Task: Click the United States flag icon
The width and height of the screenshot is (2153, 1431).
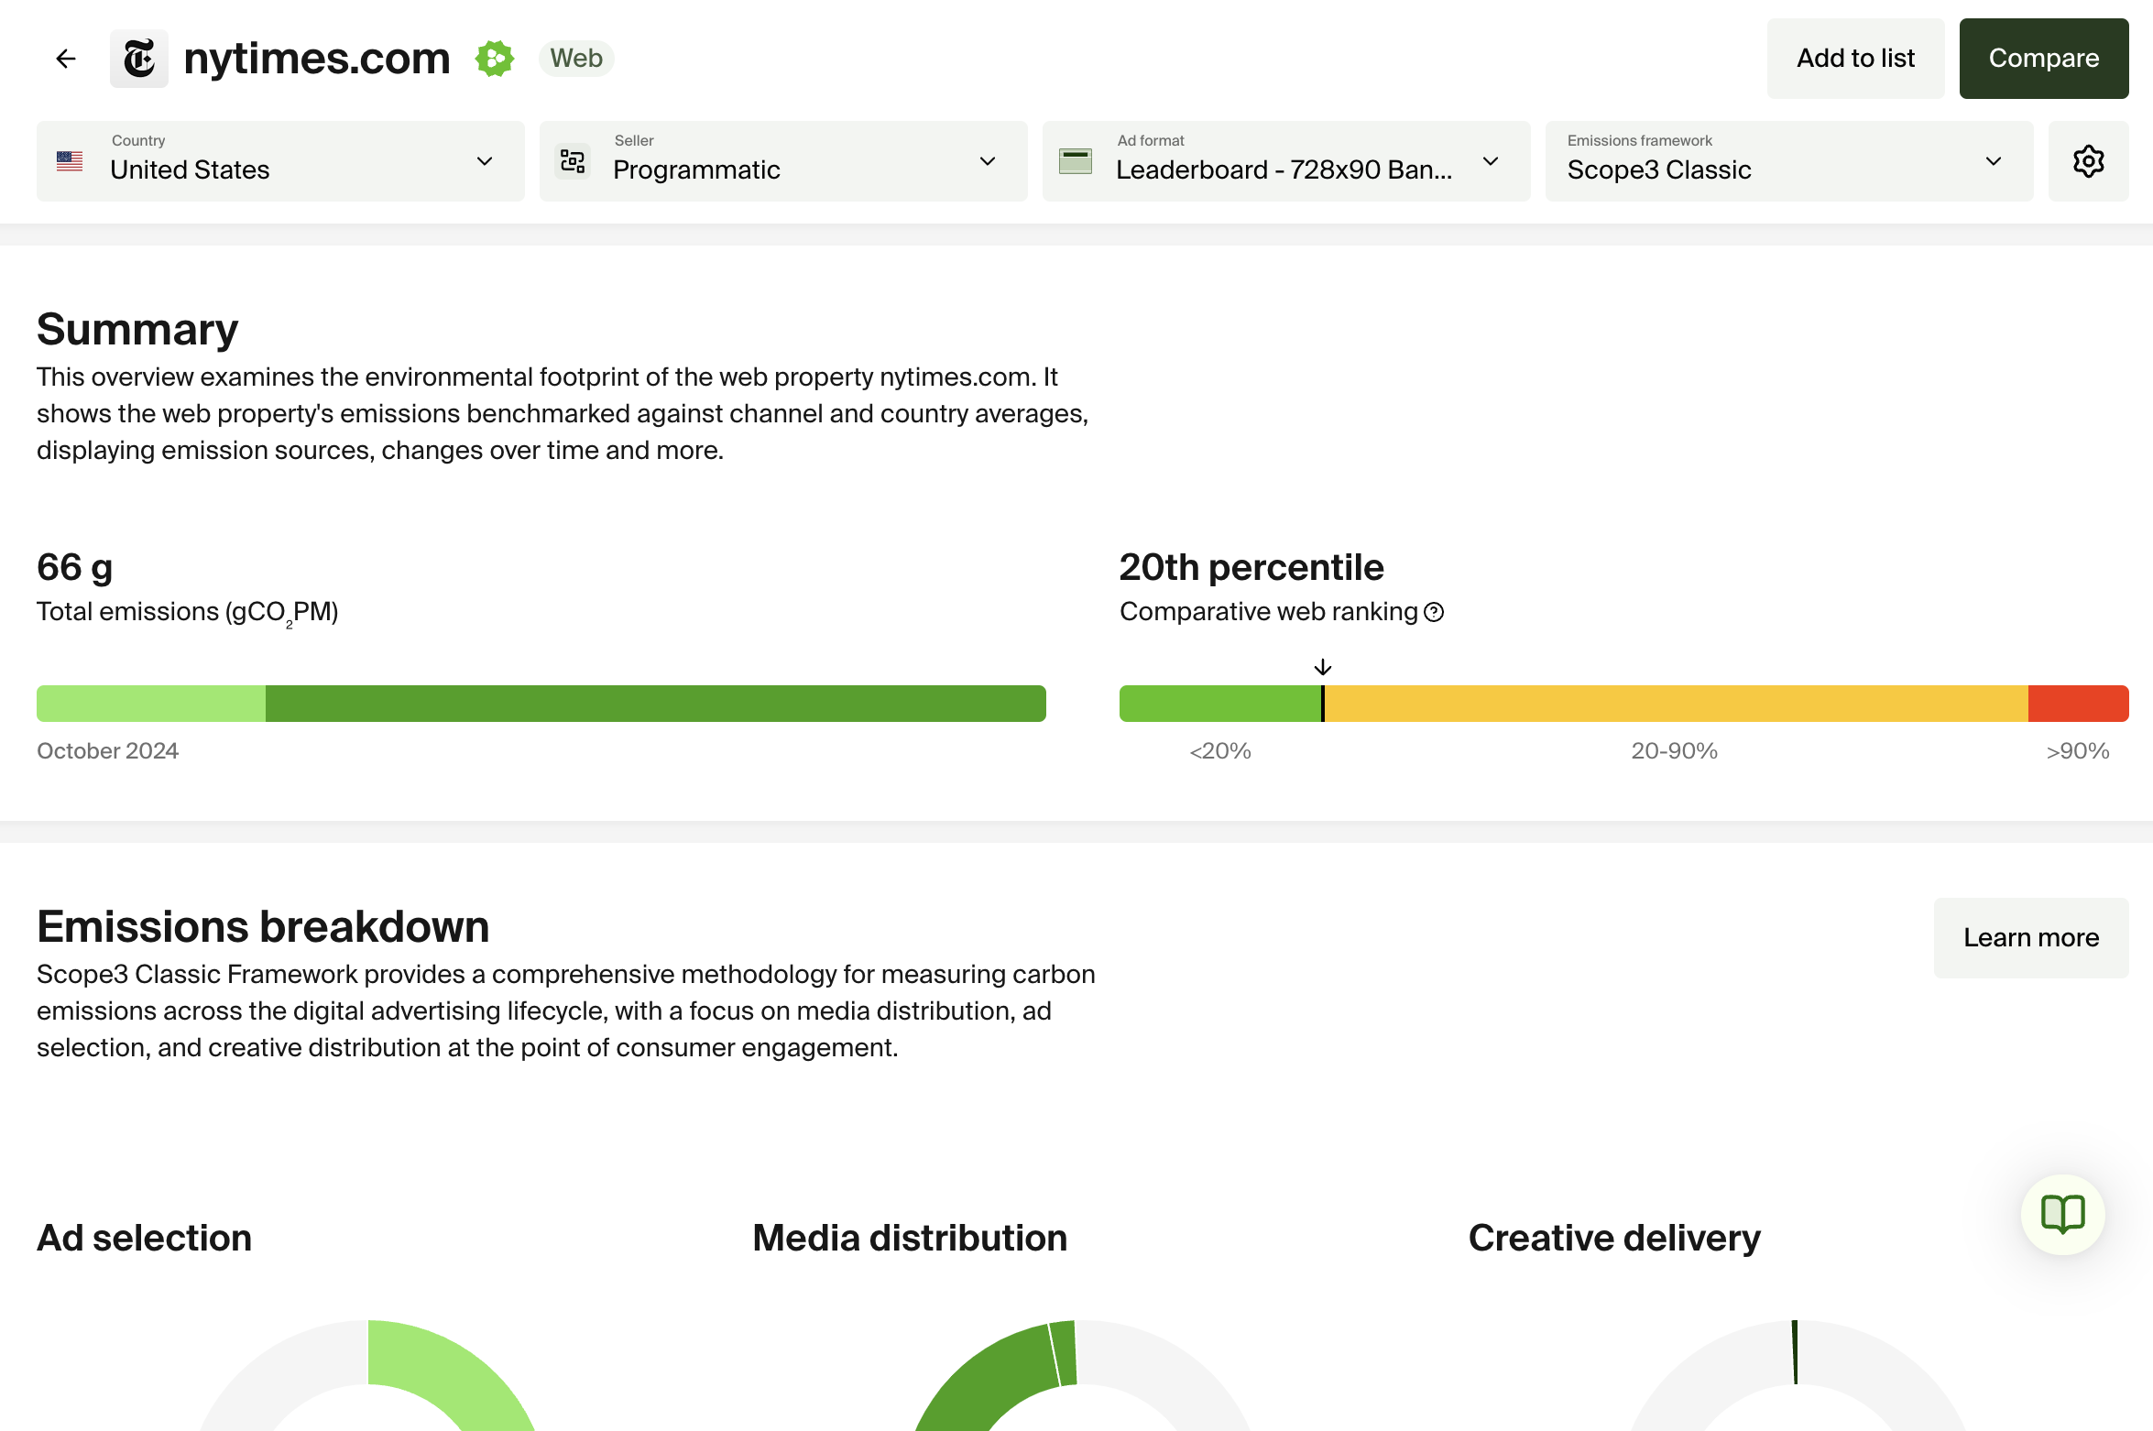Action: tap(70, 161)
